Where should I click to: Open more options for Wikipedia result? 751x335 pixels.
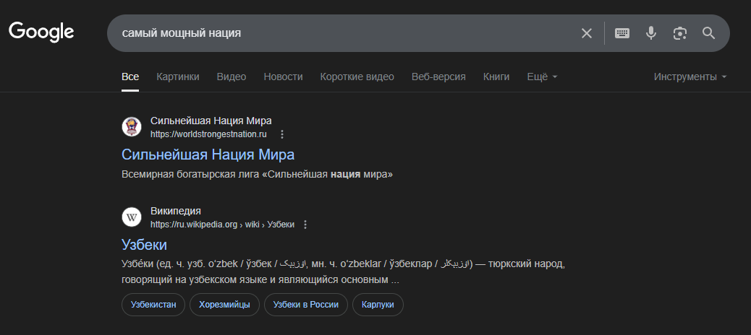coord(305,225)
